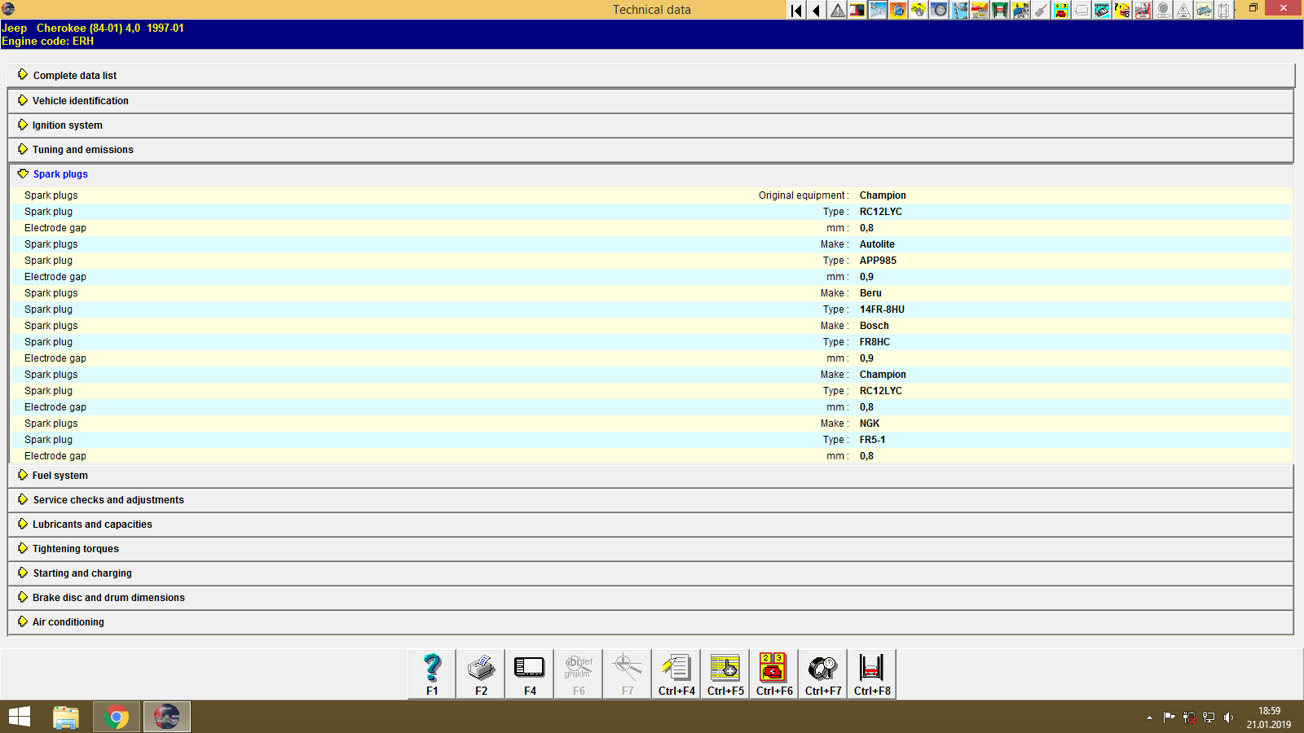Screen dimensions: 1304x733
Task: Click the F4 display screen icon
Action: pyautogui.click(x=529, y=674)
